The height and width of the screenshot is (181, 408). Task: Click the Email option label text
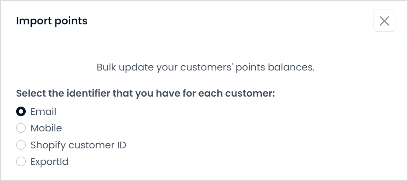(x=43, y=111)
